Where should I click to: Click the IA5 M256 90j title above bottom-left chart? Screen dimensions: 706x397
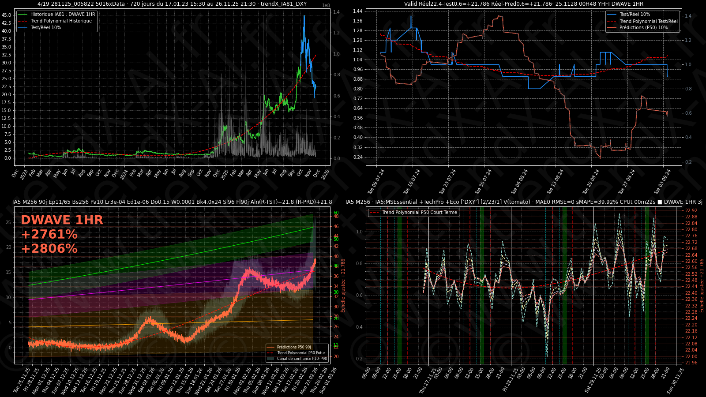click(x=172, y=202)
